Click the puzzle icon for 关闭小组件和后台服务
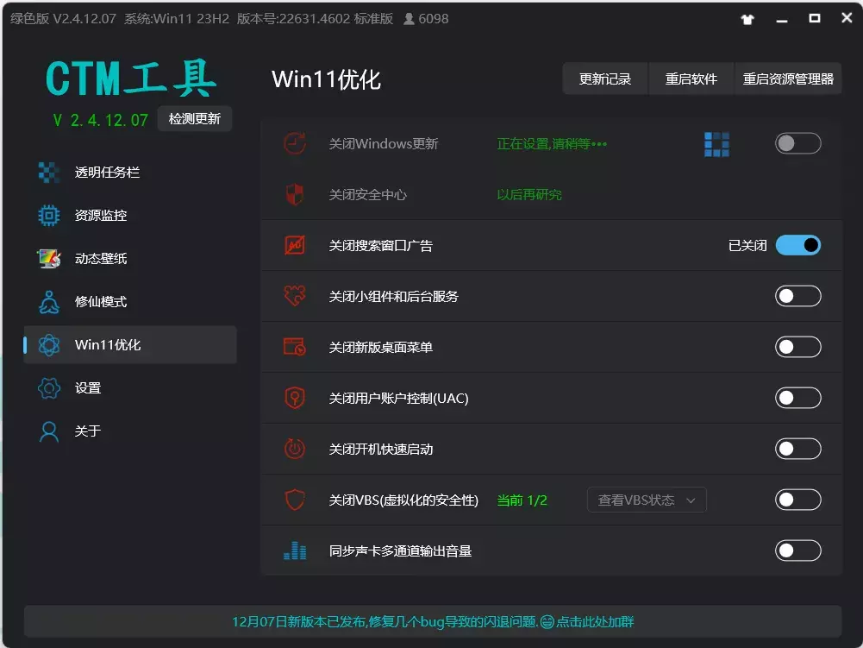Viewport: 863px width, 648px height. (295, 296)
